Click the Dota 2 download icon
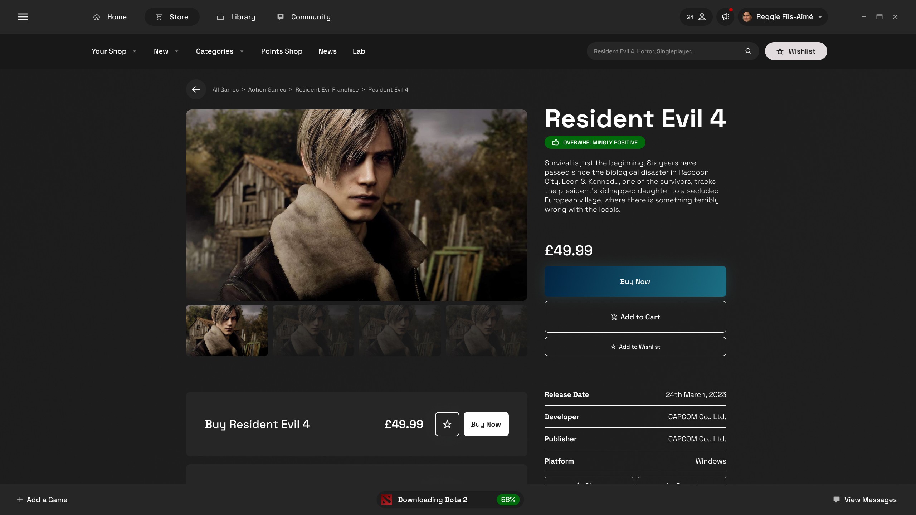The height and width of the screenshot is (515, 916). 386,500
